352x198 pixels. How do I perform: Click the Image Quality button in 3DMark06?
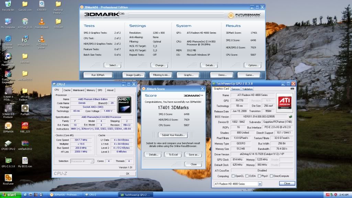[134, 75]
